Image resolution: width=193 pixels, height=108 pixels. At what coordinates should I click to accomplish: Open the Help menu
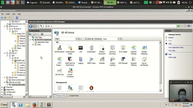point(19,14)
